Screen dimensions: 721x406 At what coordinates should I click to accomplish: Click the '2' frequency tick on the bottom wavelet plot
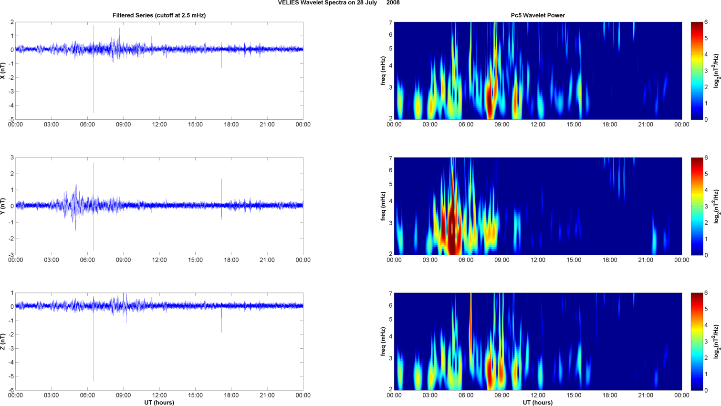coord(390,389)
